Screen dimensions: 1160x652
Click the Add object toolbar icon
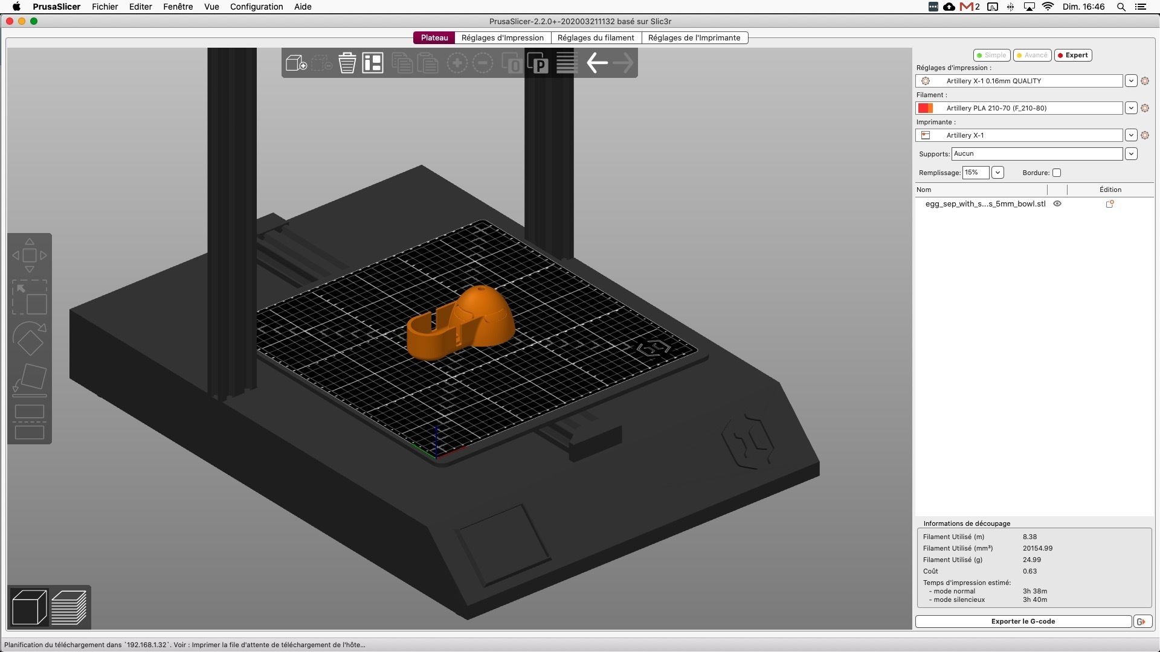(295, 62)
